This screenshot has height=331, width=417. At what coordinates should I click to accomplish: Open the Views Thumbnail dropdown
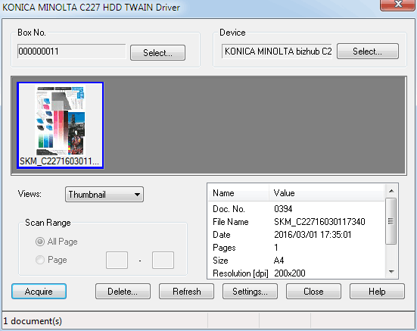coord(104,194)
